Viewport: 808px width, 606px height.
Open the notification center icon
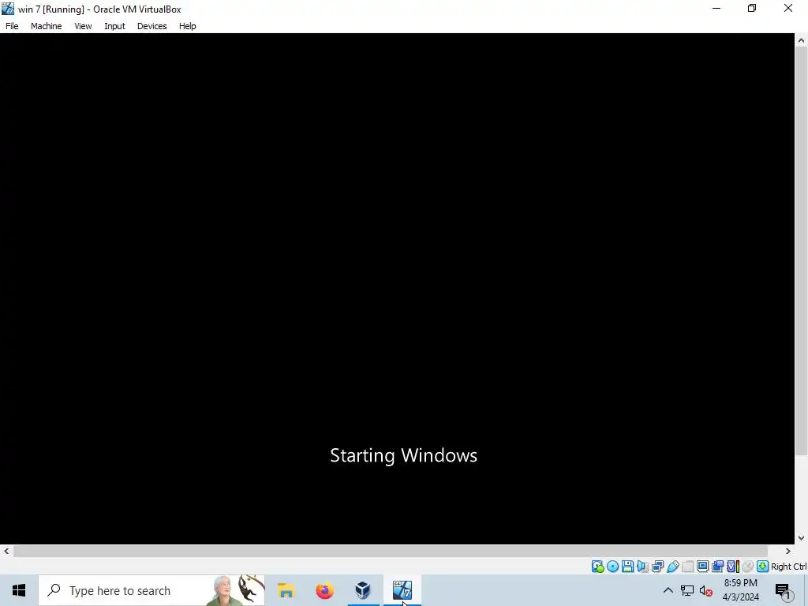coord(784,590)
